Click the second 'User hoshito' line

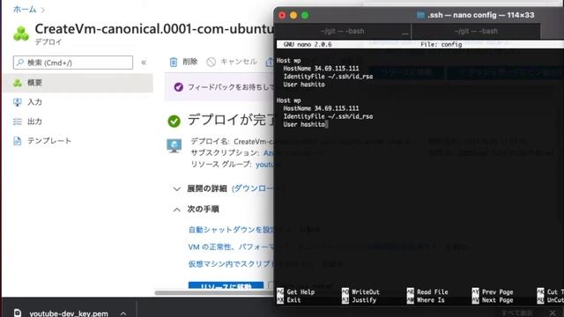(304, 124)
